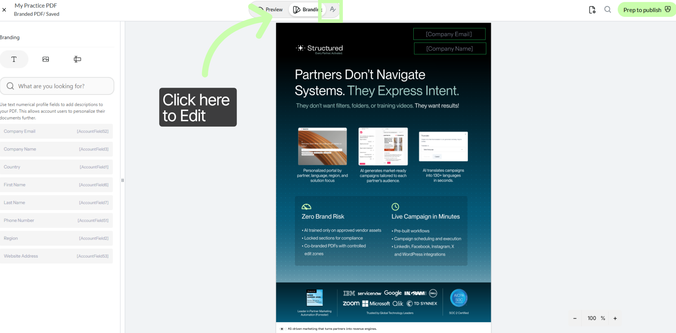
Task: Focus the 'What are you looking for?' search field
Action: [x=57, y=86]
